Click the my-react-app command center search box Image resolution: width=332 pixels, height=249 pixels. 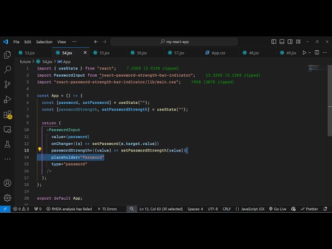(174, 42)
